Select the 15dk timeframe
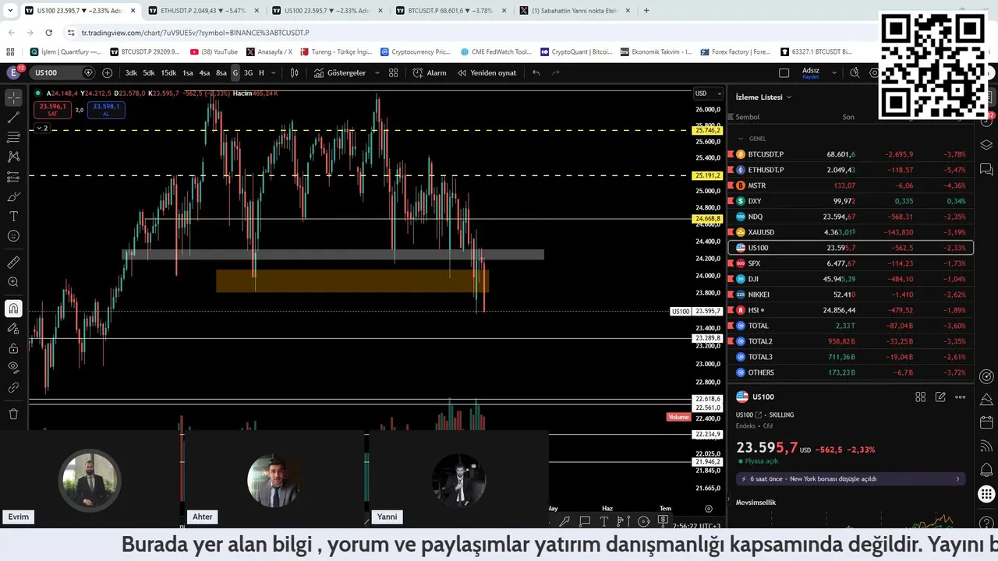998x561 pixels. pyautogui.click(x=168, y=72)
